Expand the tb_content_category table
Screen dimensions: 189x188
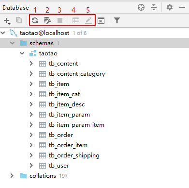(x=31, y=74)
